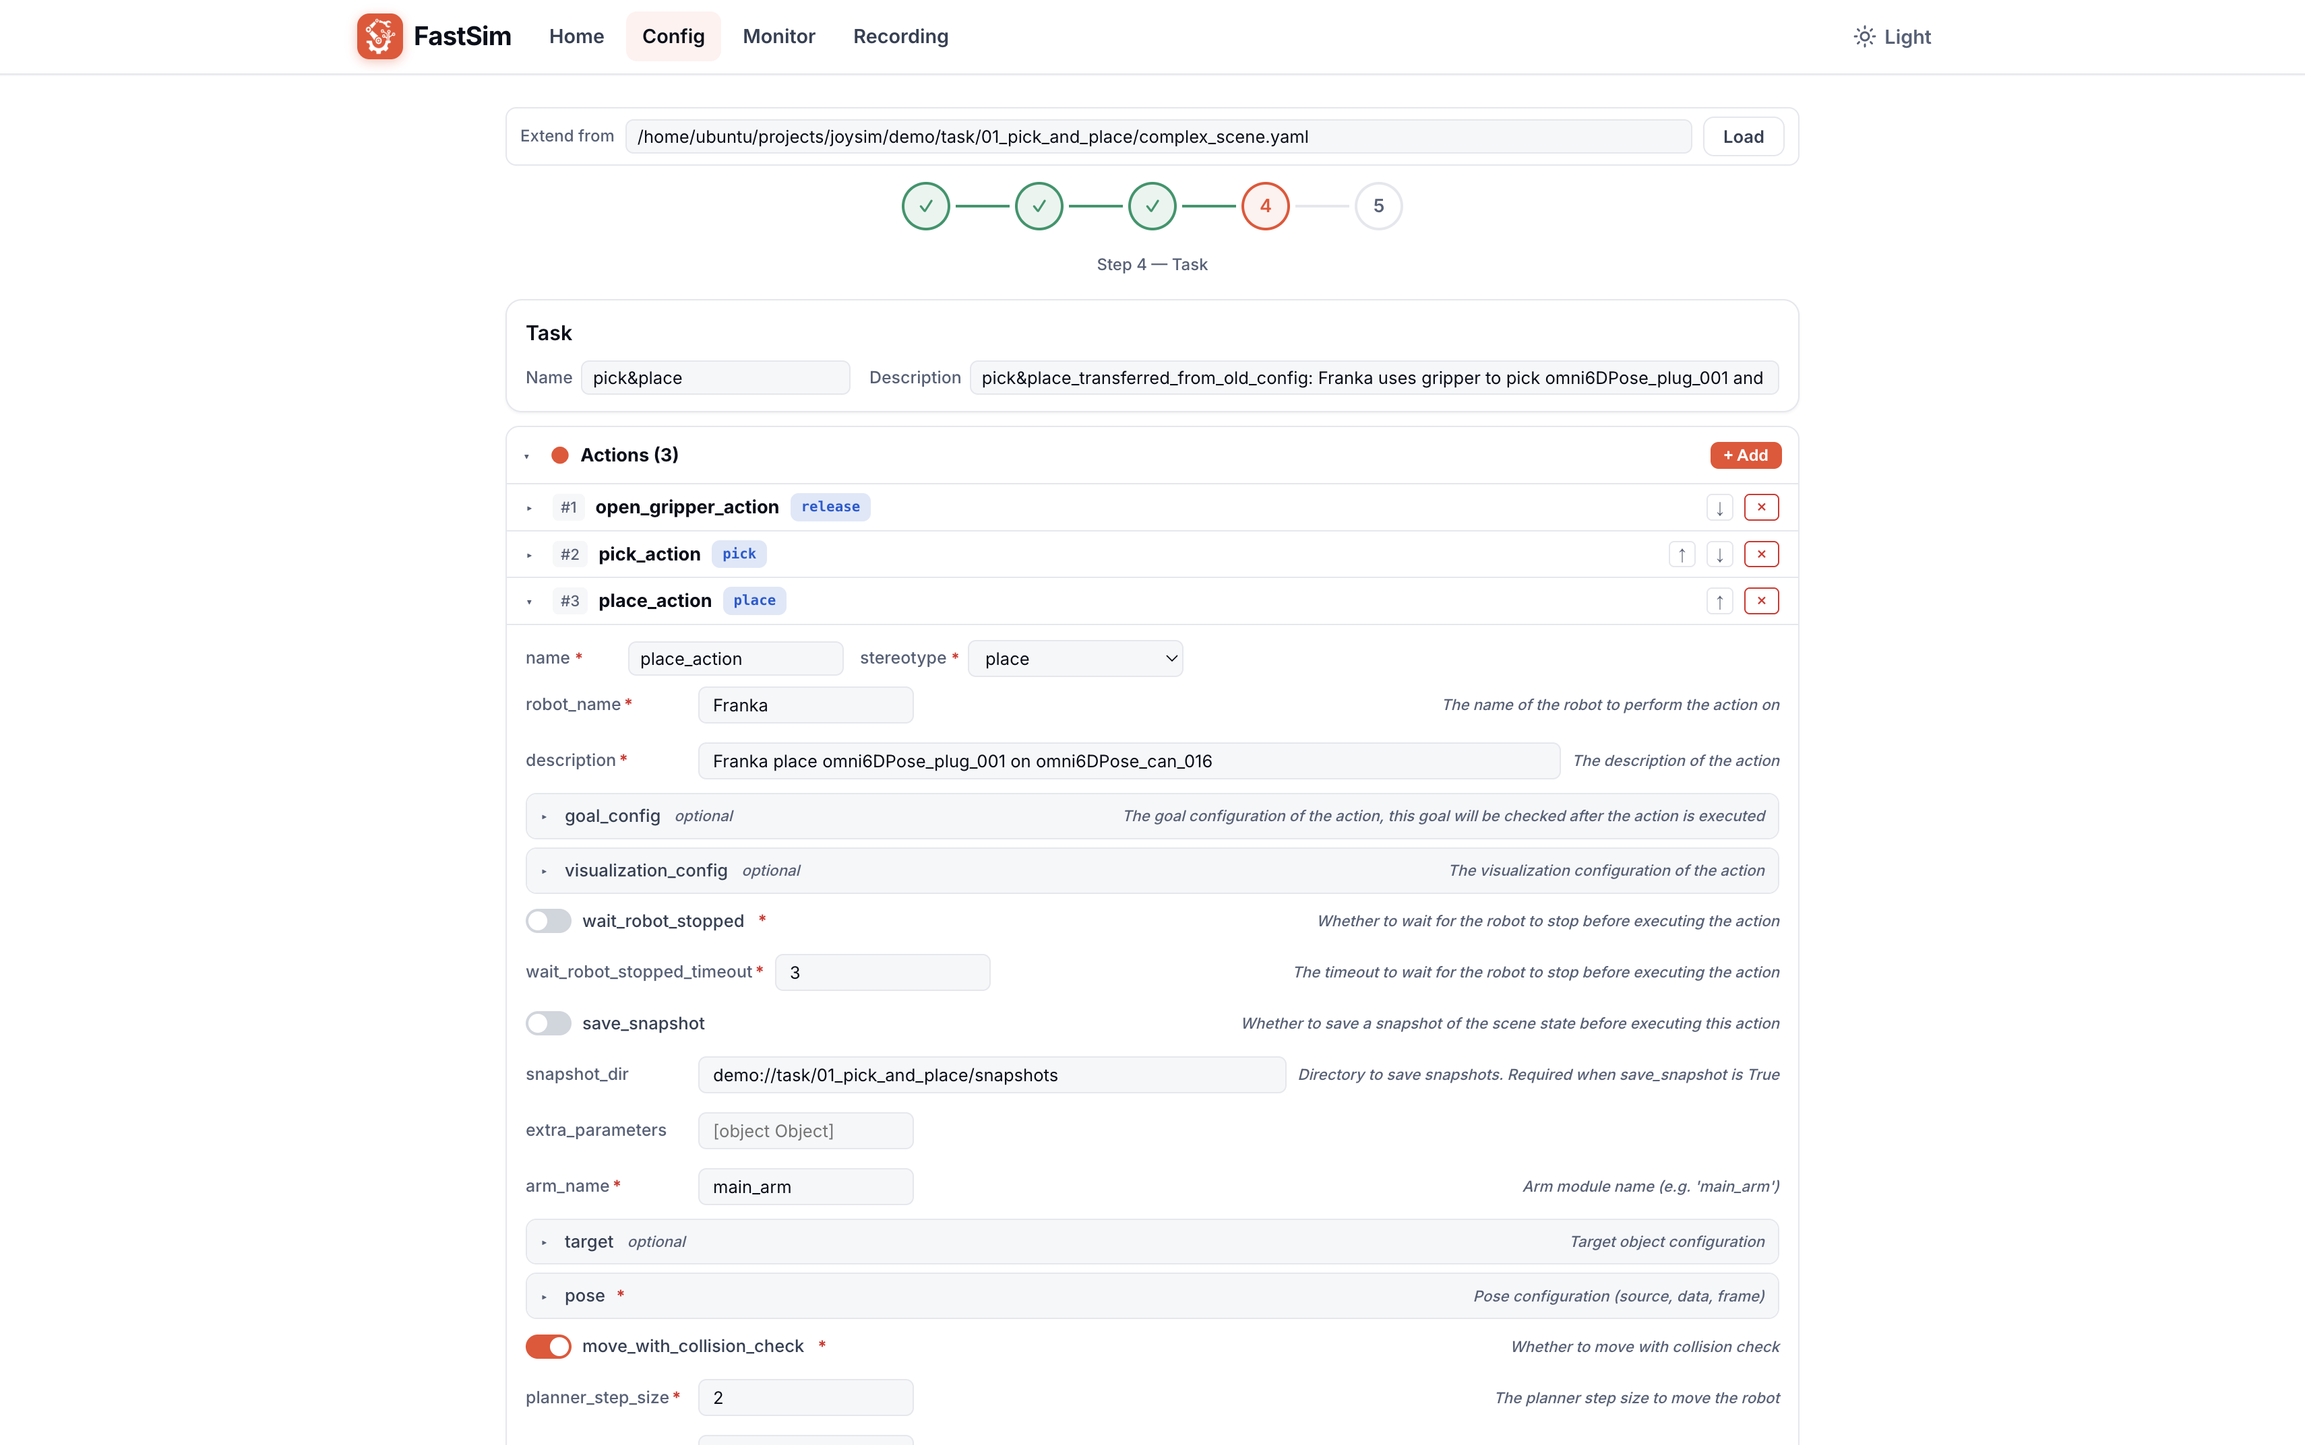The height and width of the screenshot is (1445, 2305).
Task: Go to step 5 circle in wizard
Action: point(1378,206)
